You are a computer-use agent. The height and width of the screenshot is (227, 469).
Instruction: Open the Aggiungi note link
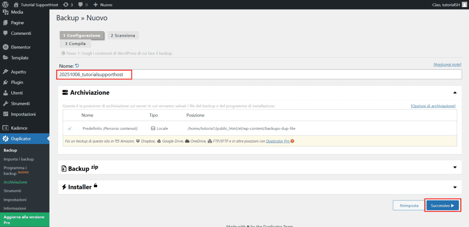[x=447, y=65]
